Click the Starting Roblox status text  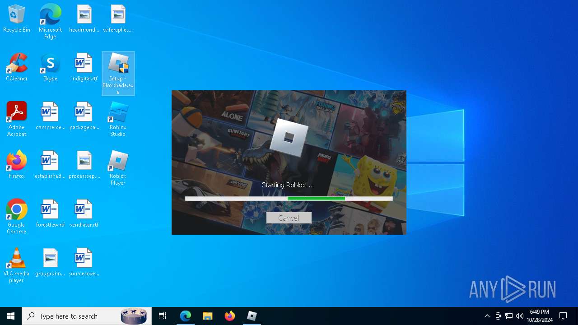(288, 185)
